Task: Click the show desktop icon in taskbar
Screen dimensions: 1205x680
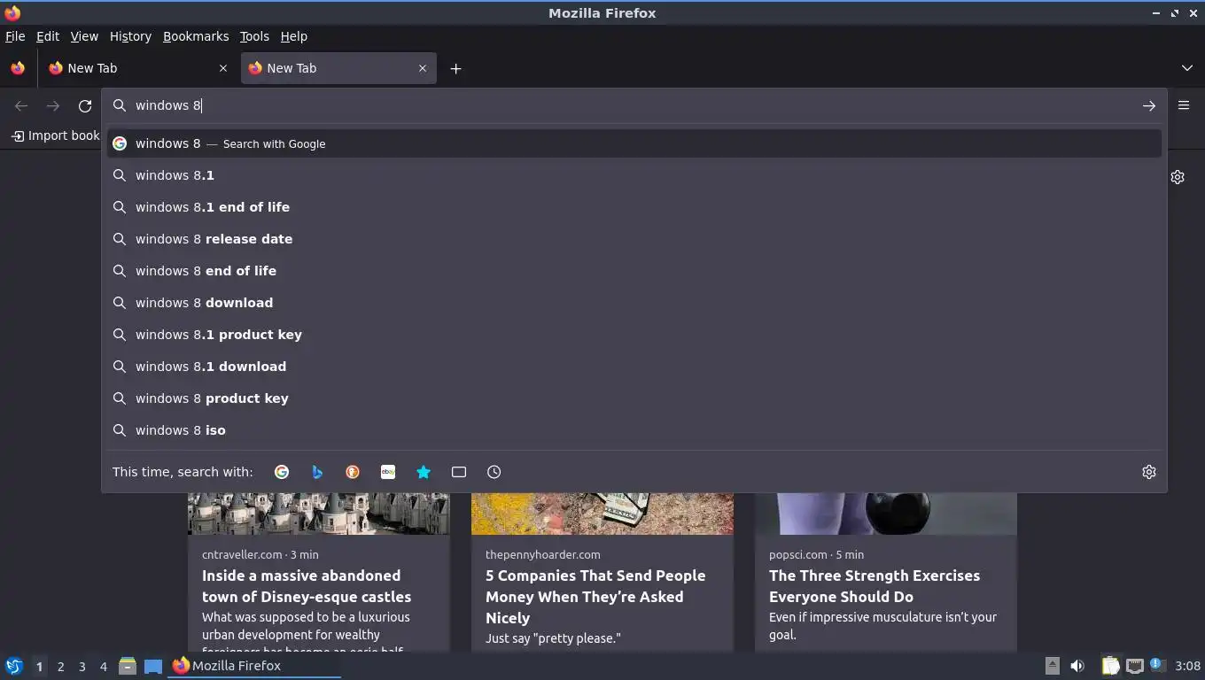Action: point(153,666)
